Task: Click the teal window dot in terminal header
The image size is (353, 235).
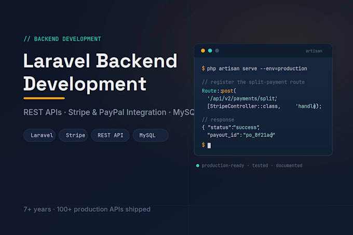Action: point(210,51)
